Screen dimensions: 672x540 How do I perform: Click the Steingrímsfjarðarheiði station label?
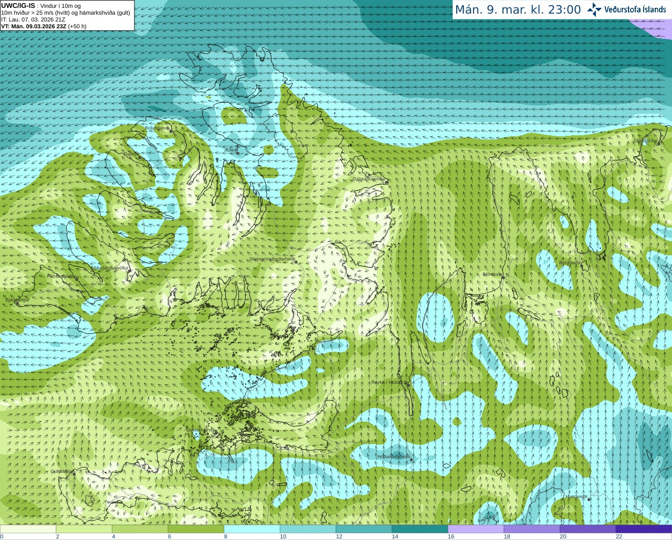pyautogui.click(x=271, y=259)
